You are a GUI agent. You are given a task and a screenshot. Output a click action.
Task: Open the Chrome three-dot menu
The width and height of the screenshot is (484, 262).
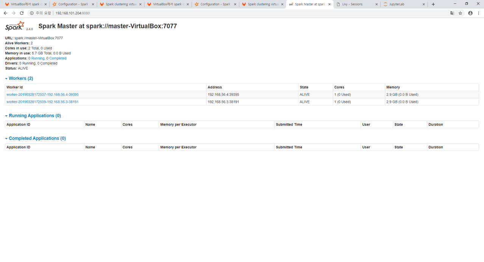click(479, 13)
